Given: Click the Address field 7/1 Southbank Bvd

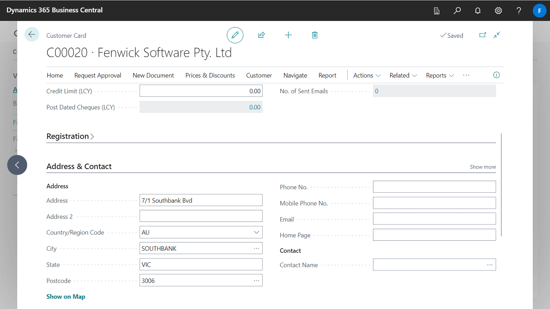Looking at the screenshot, I should (x=201, y=200).
